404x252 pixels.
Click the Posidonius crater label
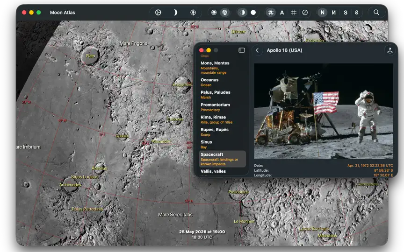click(x=238, y=192)
